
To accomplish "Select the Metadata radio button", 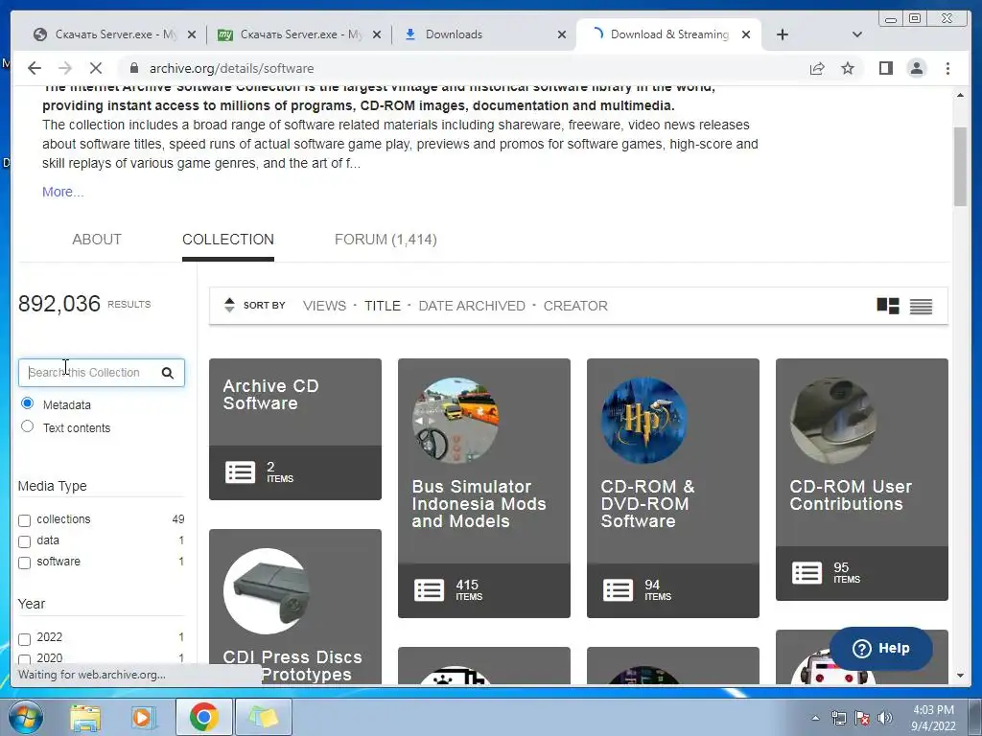I will pos(27,403).
